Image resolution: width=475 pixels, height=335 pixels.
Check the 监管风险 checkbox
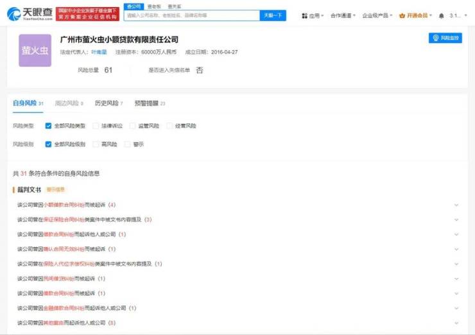pyautogui.click(x=132, y=126)
